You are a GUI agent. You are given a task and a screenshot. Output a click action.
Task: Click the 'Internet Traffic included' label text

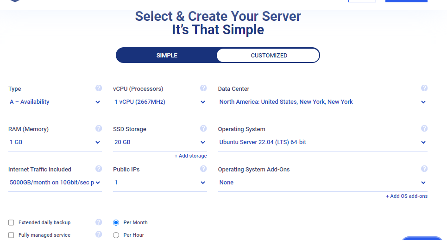click(x=40, y=169)
